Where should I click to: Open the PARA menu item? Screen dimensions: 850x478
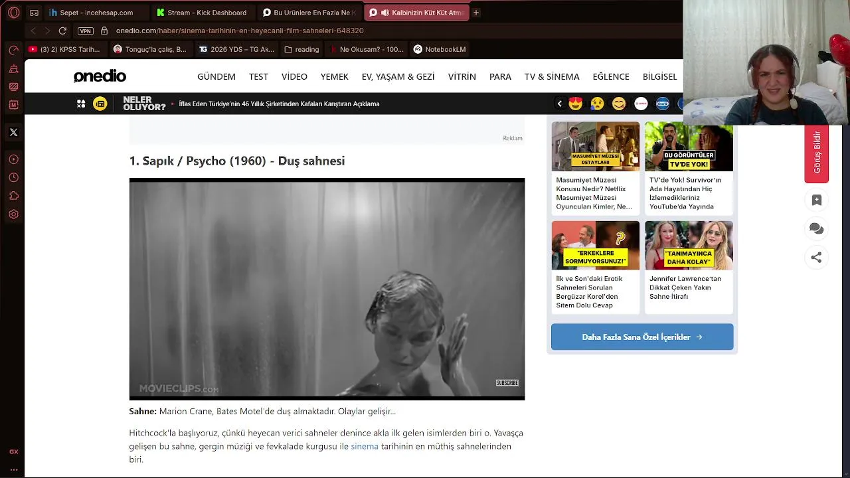(x=500, y=76)
